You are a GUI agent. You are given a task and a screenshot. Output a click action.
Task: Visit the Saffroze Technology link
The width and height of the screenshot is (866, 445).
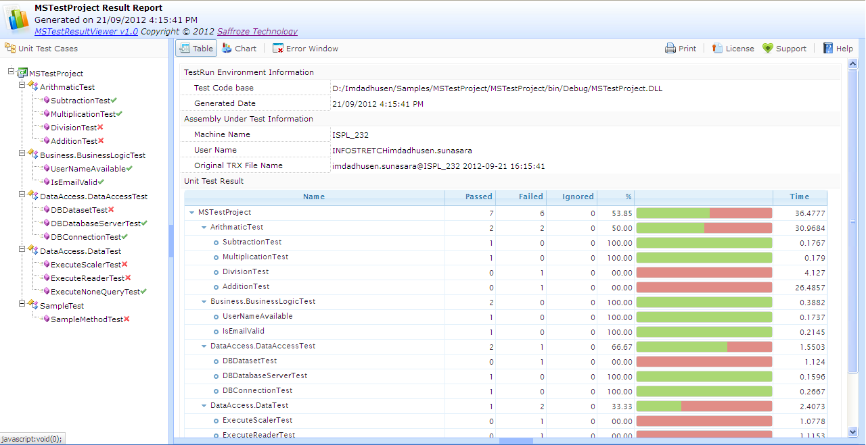click(x=257, y=31)
